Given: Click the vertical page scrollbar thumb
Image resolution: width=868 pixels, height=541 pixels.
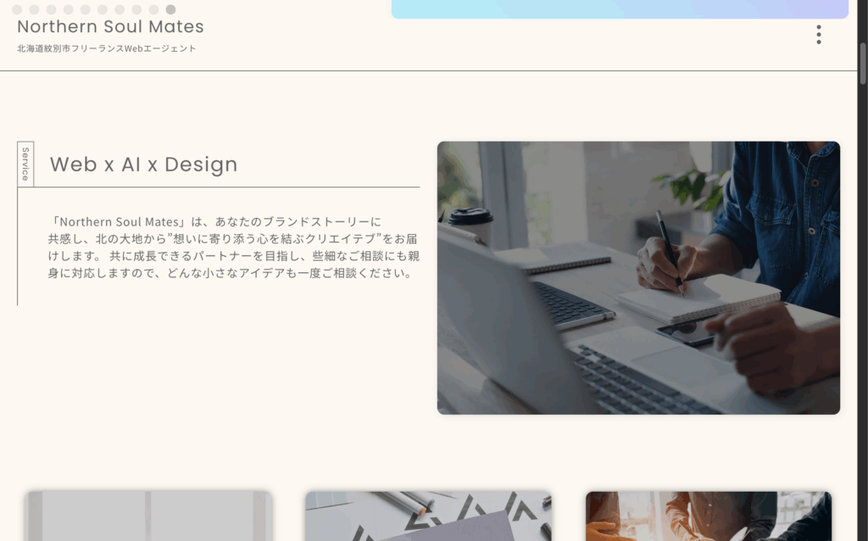Looking at the screenshot, I should point(862,63).
